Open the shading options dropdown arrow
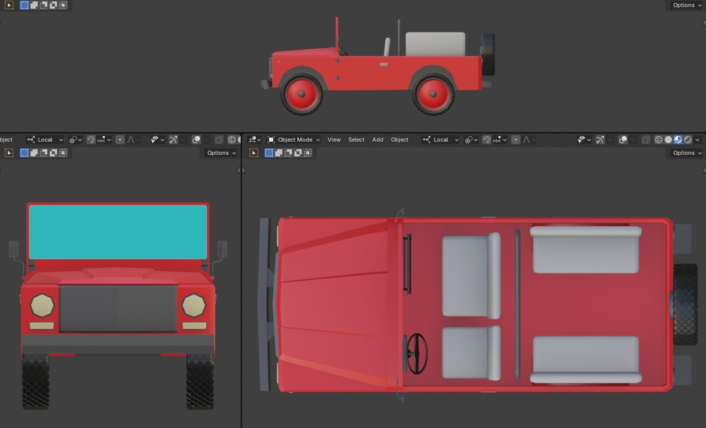706x428 pixels. [698, 140]
